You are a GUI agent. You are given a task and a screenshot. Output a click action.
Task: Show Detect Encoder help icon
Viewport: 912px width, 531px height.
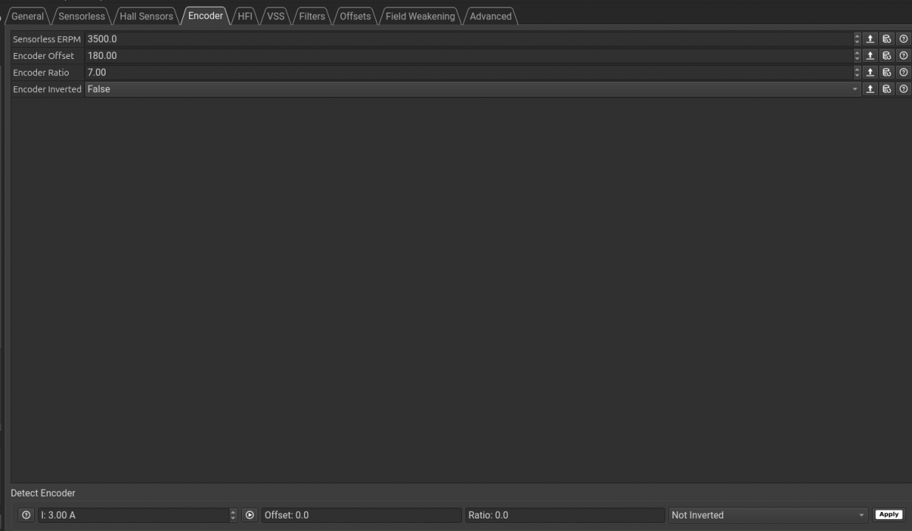click(x=27, y=515)
